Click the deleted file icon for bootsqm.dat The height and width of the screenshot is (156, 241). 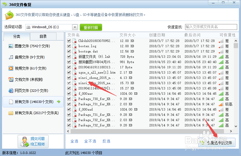point(74,51)
